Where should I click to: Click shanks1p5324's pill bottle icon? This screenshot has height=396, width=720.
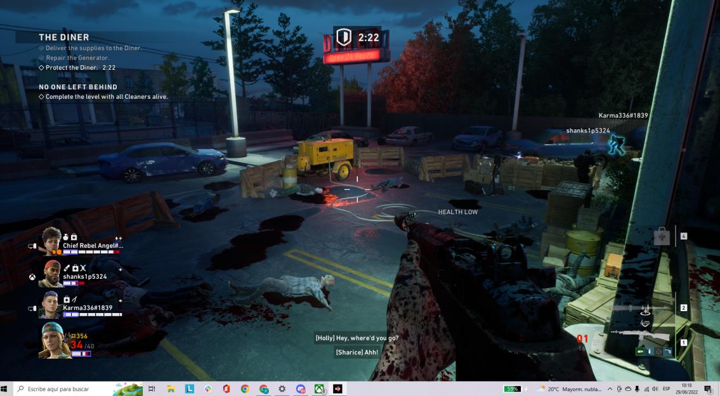67,268
